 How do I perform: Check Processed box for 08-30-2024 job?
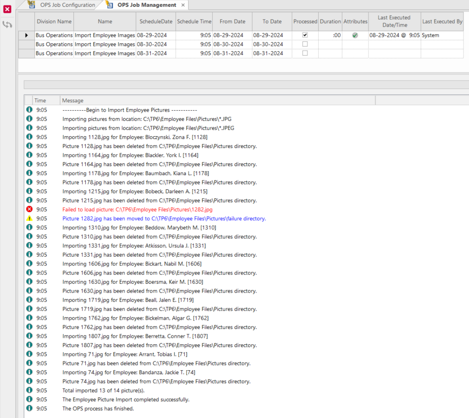tap(305, 44)
